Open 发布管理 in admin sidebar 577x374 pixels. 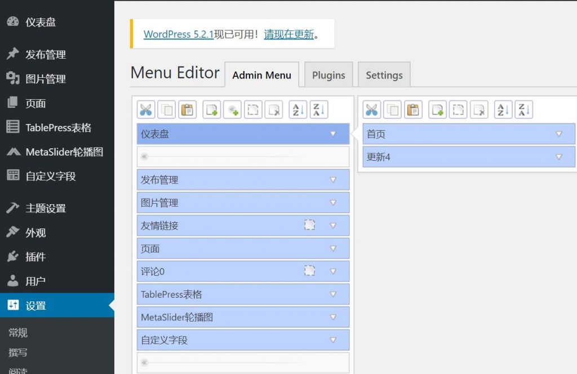pos(57,55)
